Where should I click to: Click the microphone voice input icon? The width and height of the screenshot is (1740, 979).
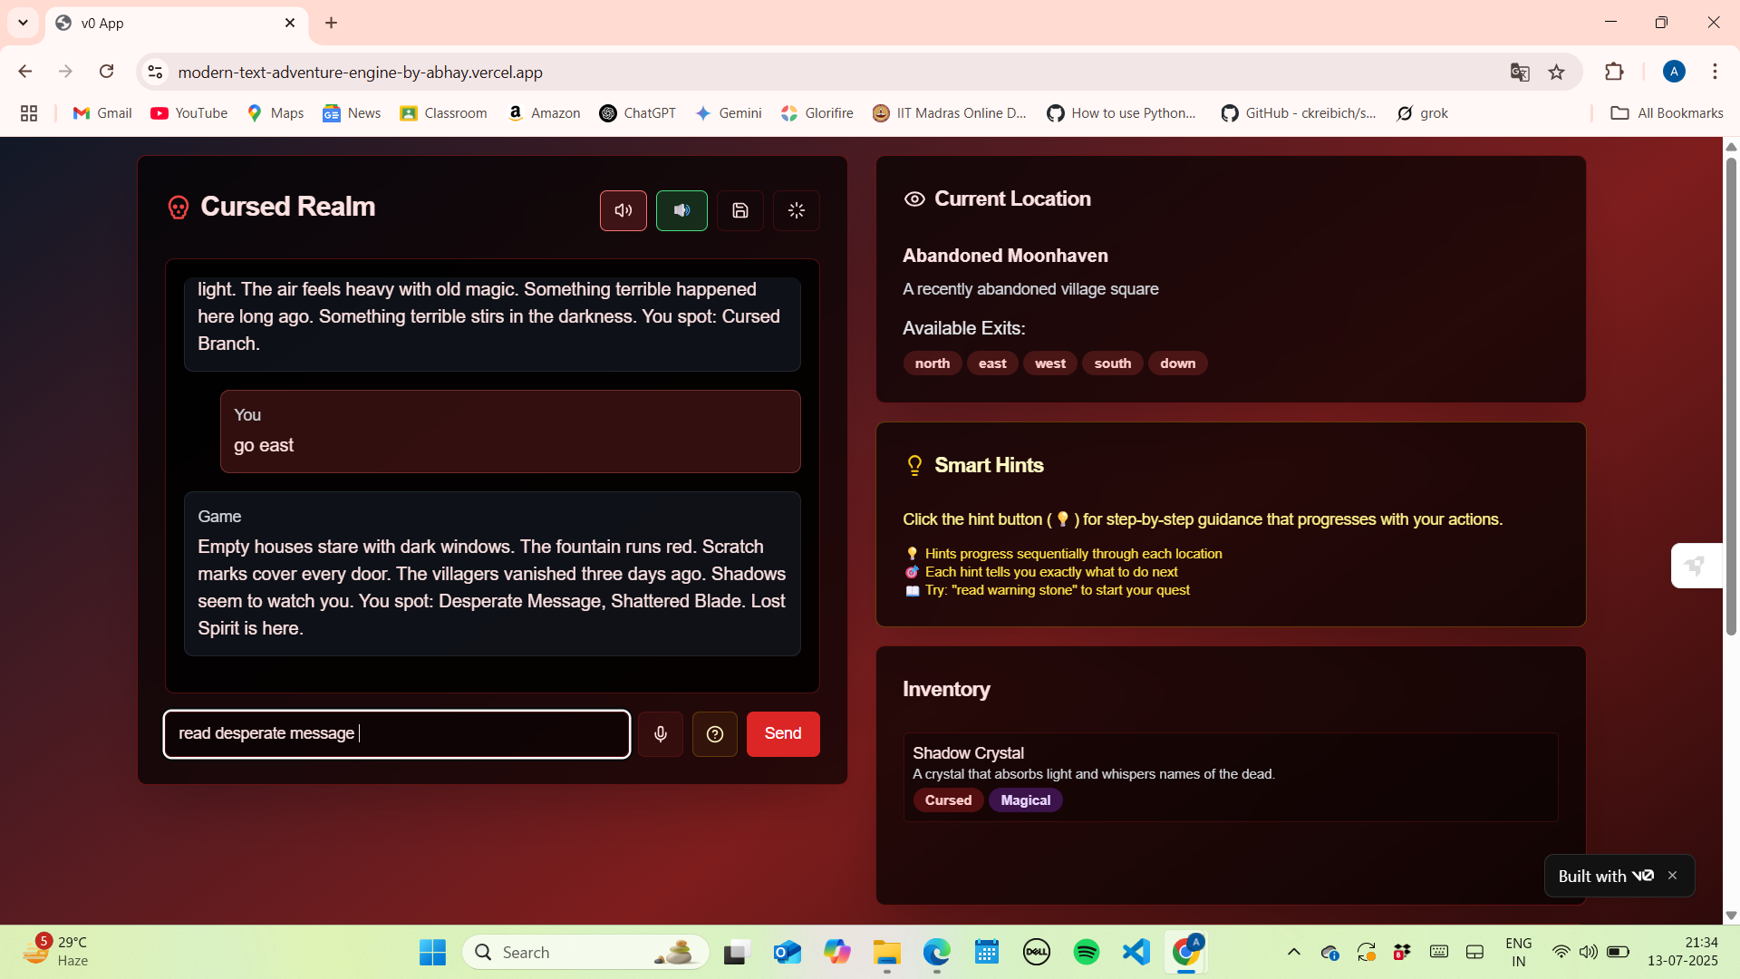pos(661,734)
